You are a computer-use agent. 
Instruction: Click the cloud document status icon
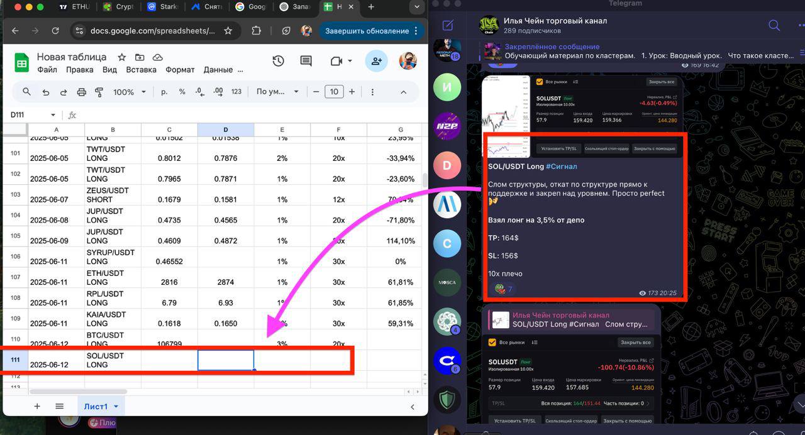click(157, 57)
